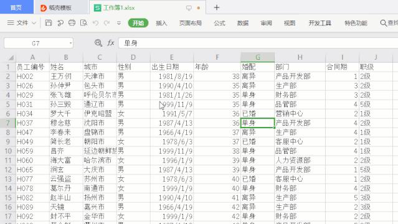This screenshot has width=398, height=224.
Task: Select column header C
Action: tap(100, 57)
